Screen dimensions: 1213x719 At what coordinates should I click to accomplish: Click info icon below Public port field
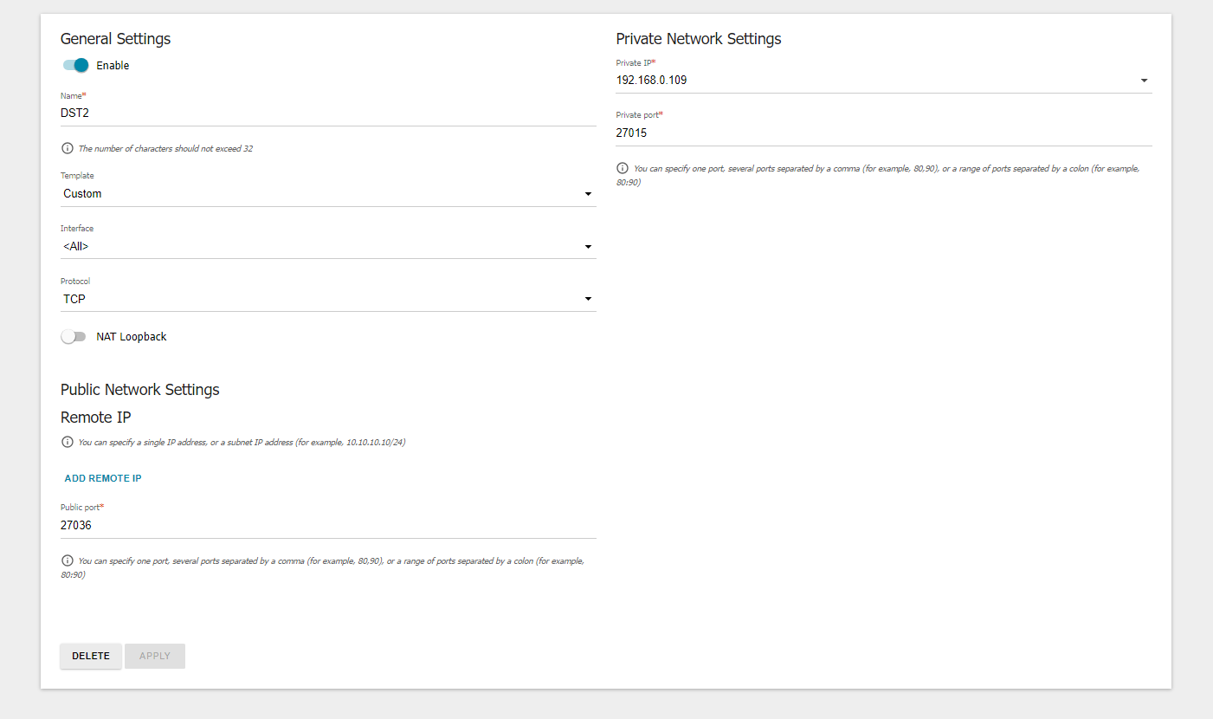coord(68,560)
